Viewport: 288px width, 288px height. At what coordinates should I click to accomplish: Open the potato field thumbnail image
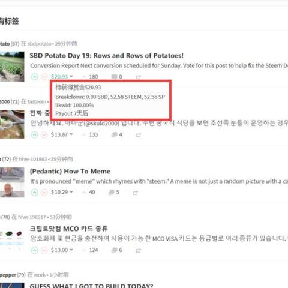point(12,67)
